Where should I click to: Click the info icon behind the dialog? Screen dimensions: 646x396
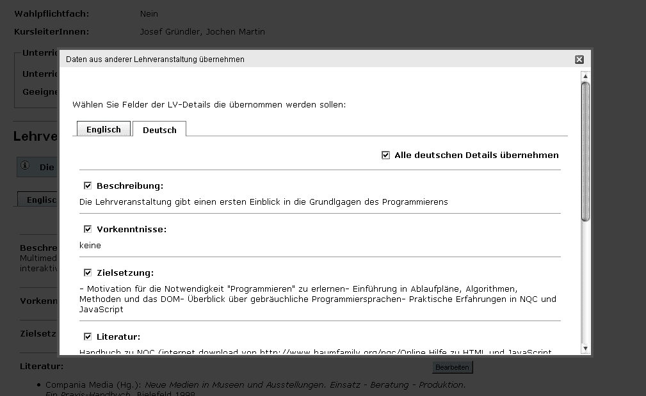[x=26, y=166]
